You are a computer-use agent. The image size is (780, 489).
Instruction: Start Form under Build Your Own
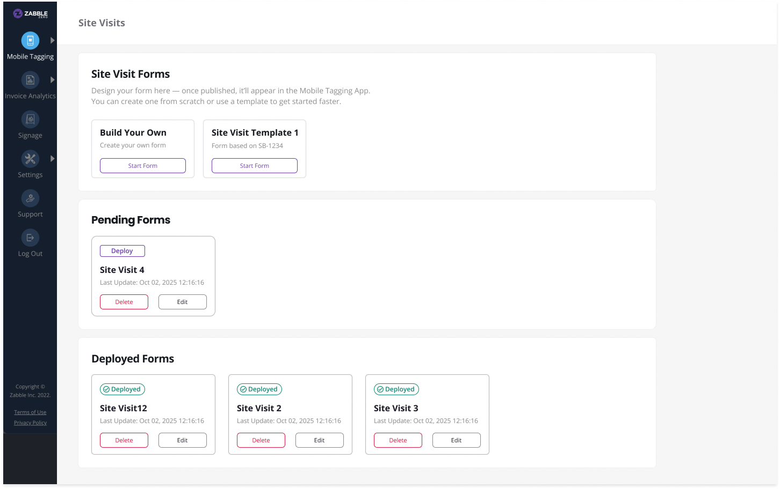pyautogui.click(x=143, y=166)
